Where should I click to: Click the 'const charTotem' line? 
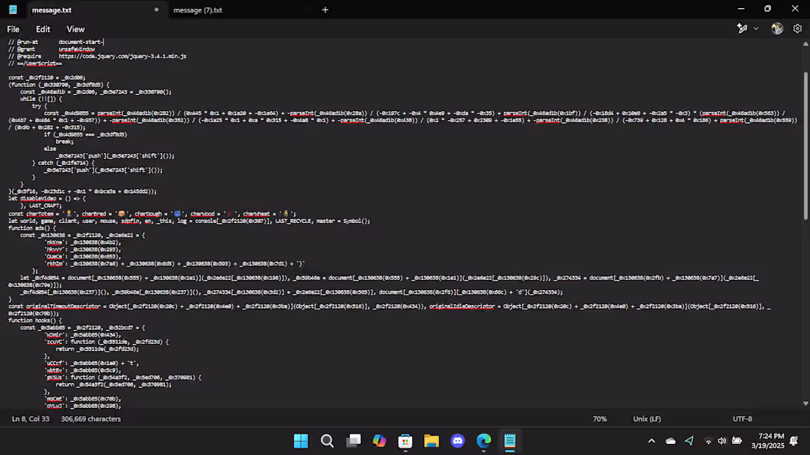(152, 214)
